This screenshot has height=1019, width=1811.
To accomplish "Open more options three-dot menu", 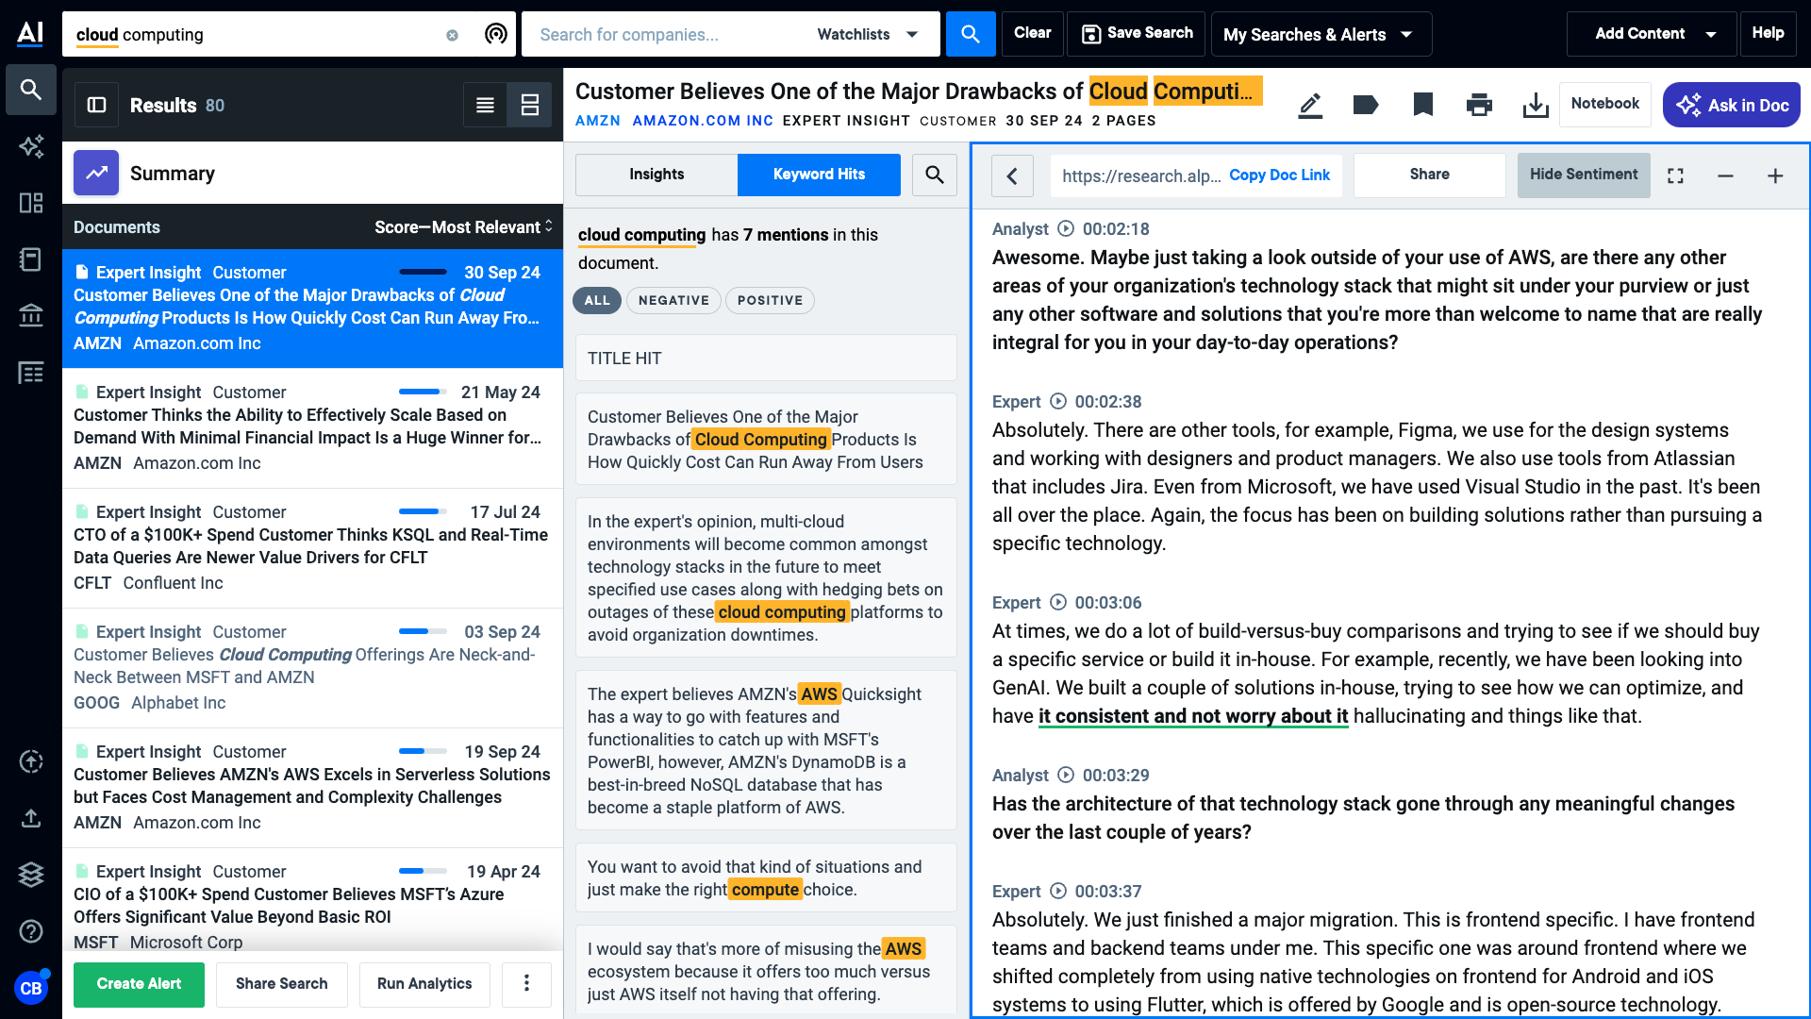I will [x=526, y=983].
